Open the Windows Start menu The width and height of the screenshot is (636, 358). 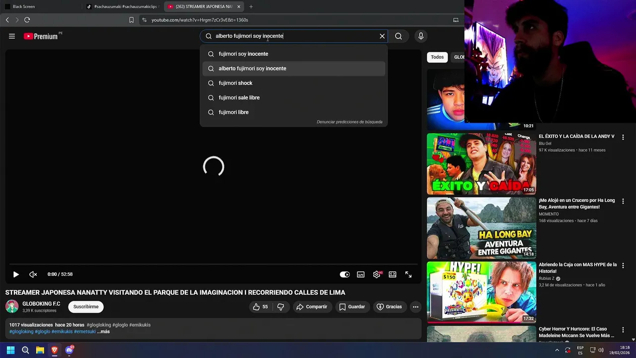coord(10,350)
